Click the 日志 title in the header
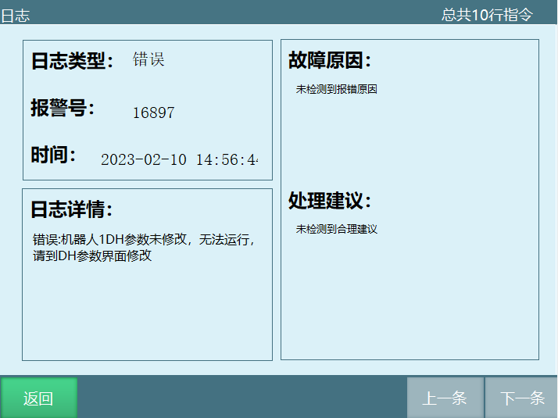558x418 pixels. (16, 16)
